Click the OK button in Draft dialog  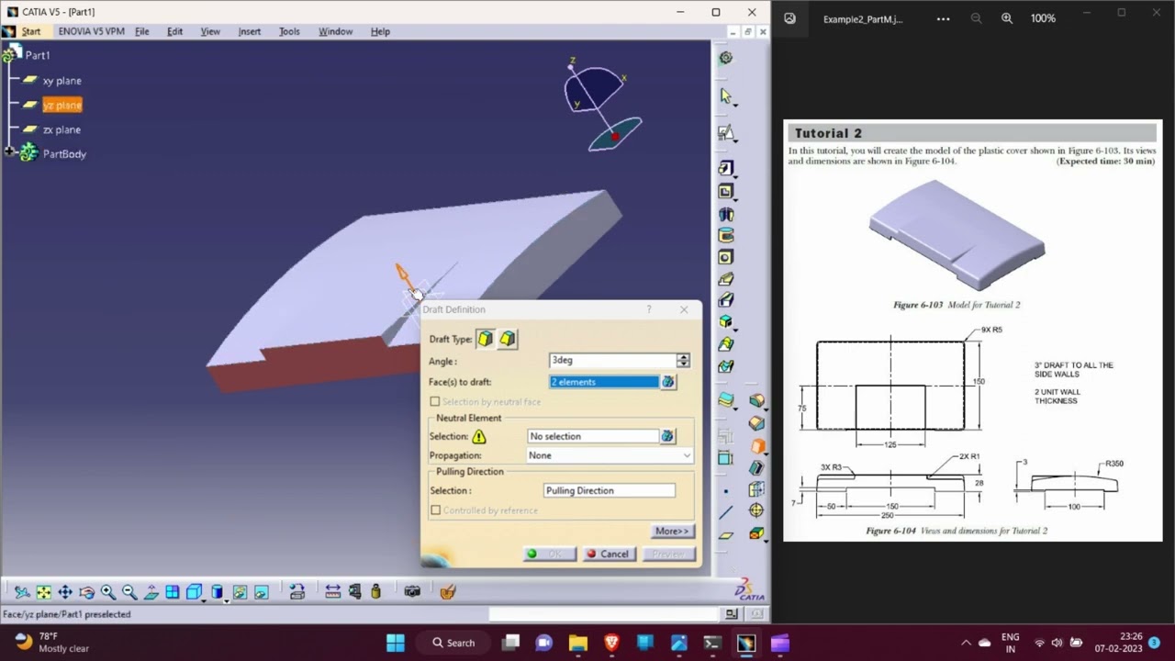[548, 555]
